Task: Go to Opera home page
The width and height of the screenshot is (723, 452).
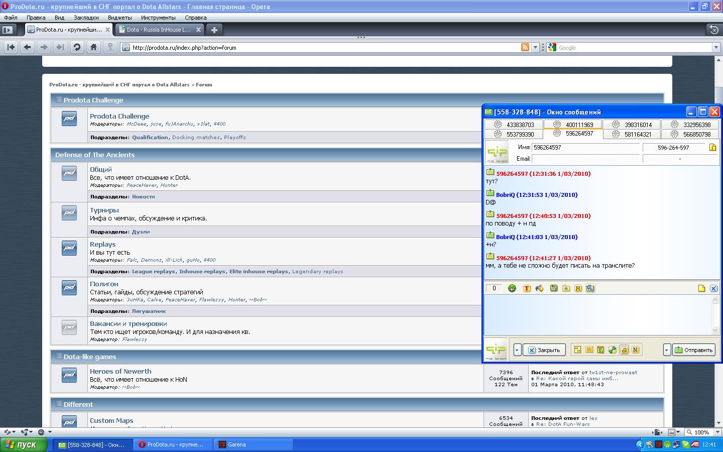Action: click(x=93, y=47)
